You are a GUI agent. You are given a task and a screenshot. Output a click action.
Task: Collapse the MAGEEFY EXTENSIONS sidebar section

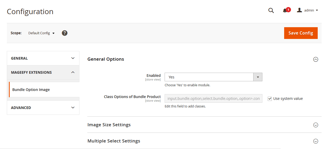click(43, 72)
